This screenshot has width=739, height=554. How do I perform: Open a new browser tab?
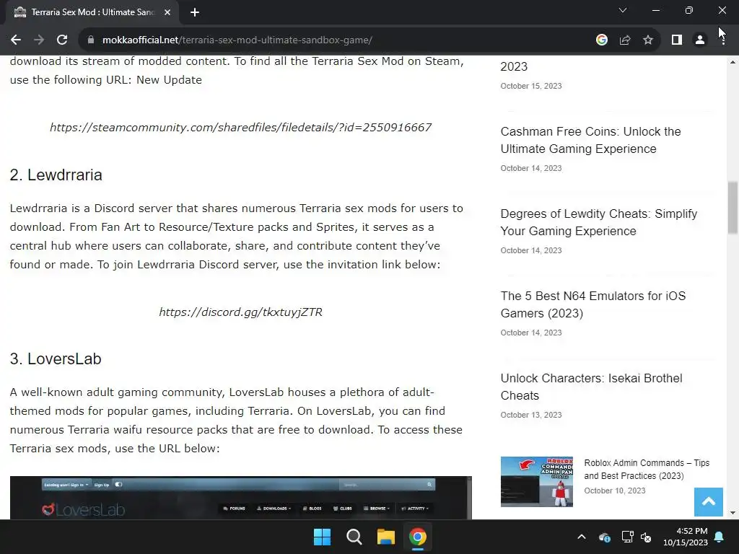click(195, 12)
